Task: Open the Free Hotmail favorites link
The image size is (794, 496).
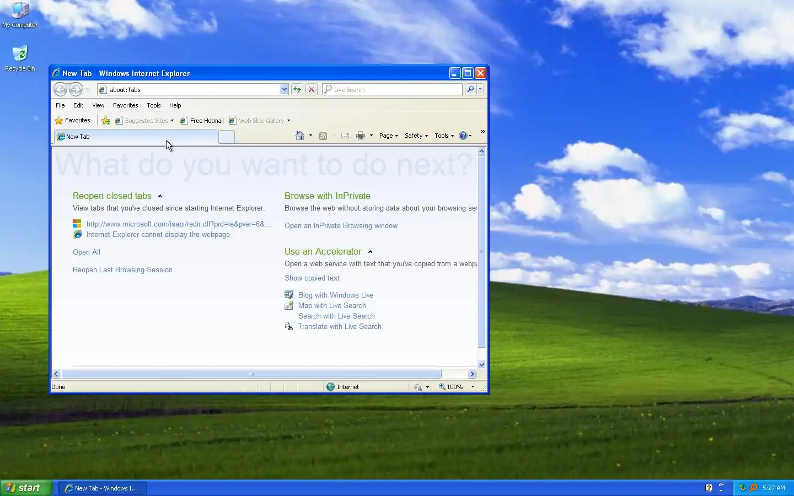Action: pyautogui.click(x=202, y=121)
